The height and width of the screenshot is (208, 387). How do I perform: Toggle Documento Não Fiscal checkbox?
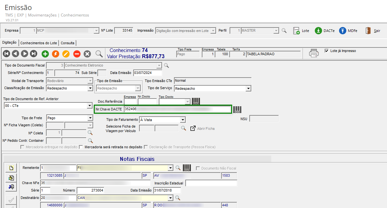(198, 168)
